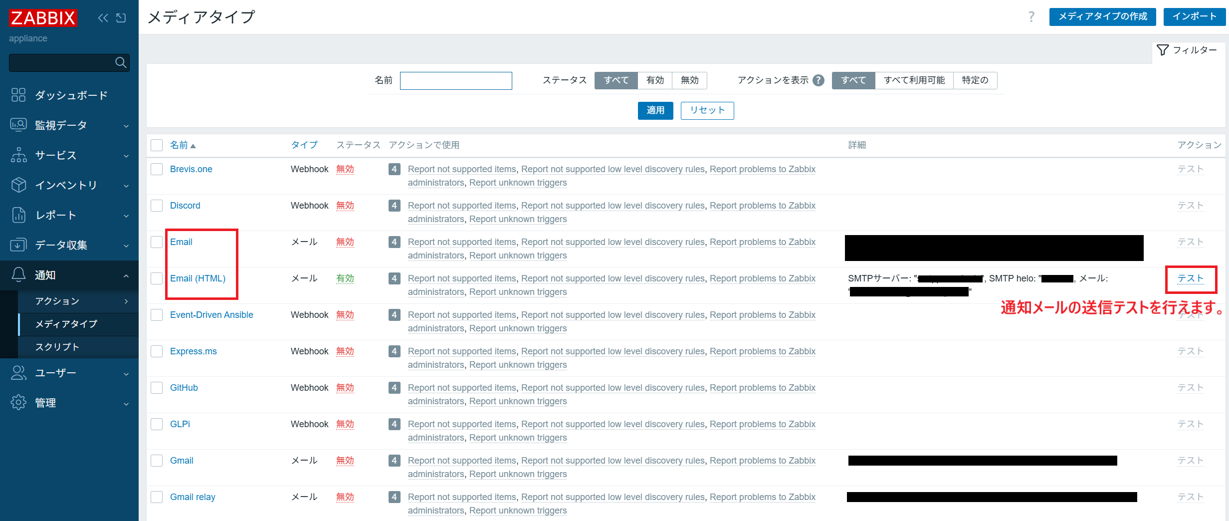Click the メディアタイプの作成 button
Viewport: 1229px width, 521px height.
(1103, 16)
